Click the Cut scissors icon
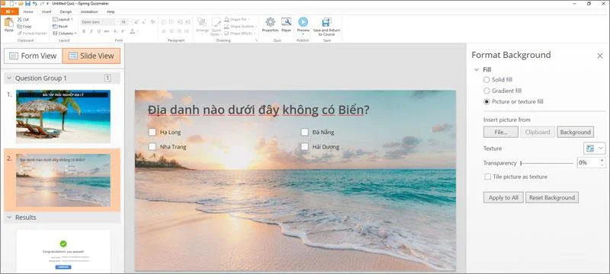 (20, 19)
